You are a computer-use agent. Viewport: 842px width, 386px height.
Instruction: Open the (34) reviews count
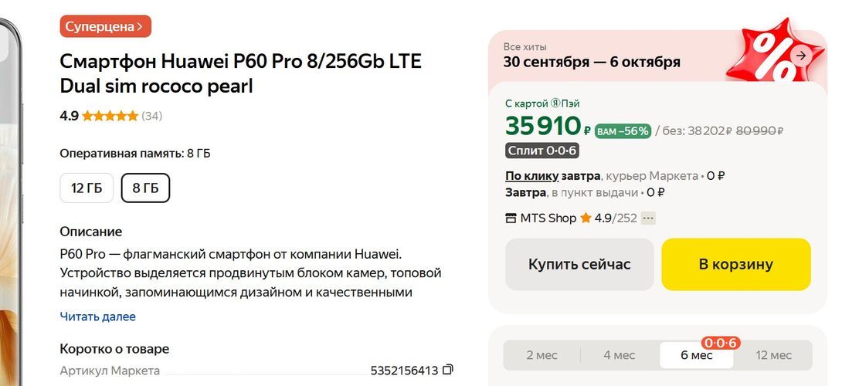152,117
